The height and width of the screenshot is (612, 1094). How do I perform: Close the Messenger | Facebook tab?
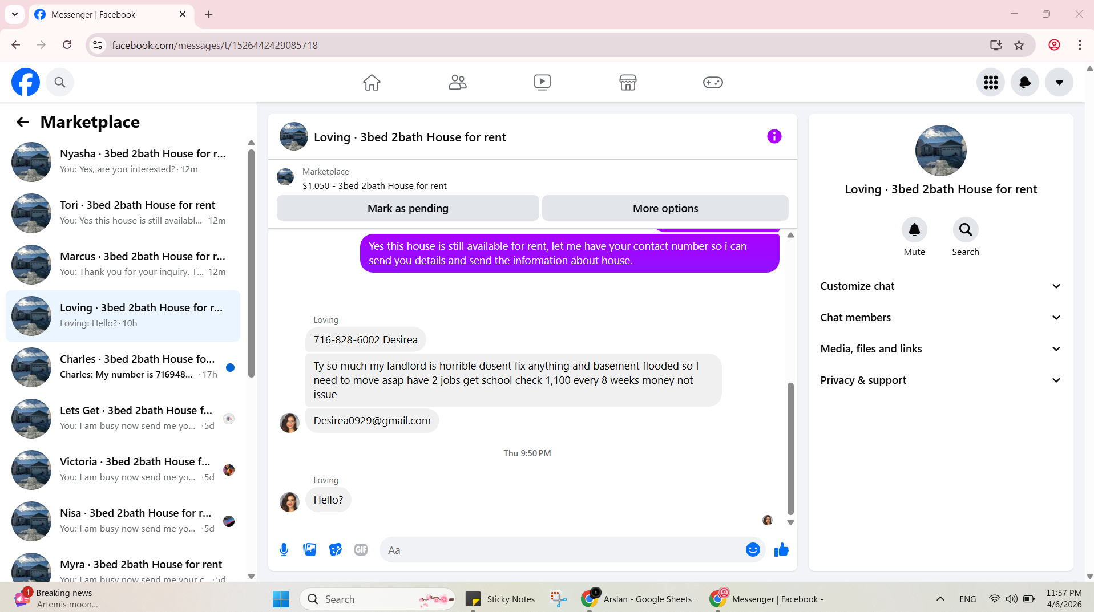pyautogui.click(x=183, y=14)
